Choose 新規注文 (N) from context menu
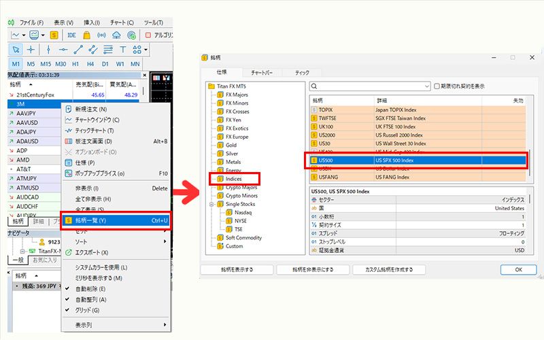 pyautogui.click(x=116, y=109)
